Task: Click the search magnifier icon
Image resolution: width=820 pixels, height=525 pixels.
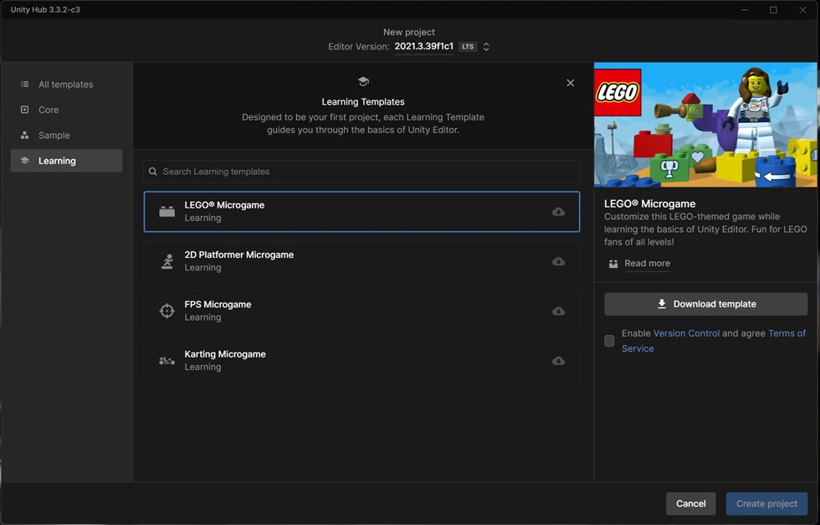Action: click(x=152, y=172)
